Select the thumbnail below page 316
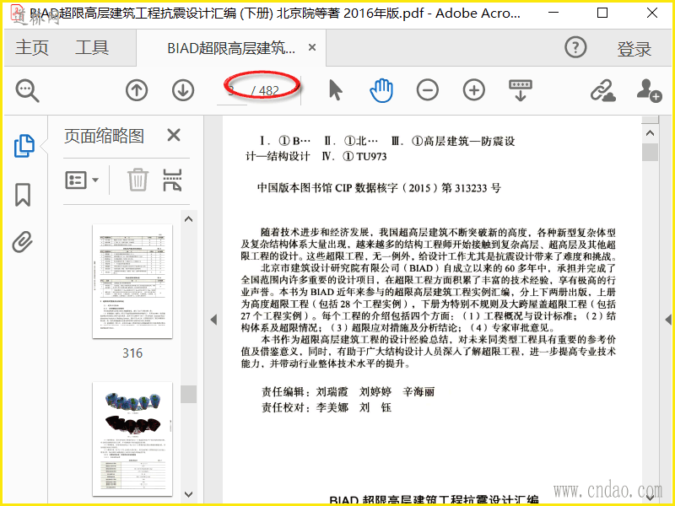 pos(132,439)
